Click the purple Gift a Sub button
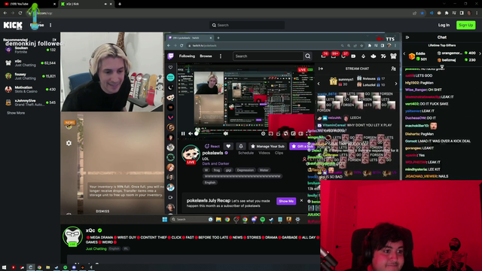The height and width of the screenshot is (271, 482). (x=301, y=146)
